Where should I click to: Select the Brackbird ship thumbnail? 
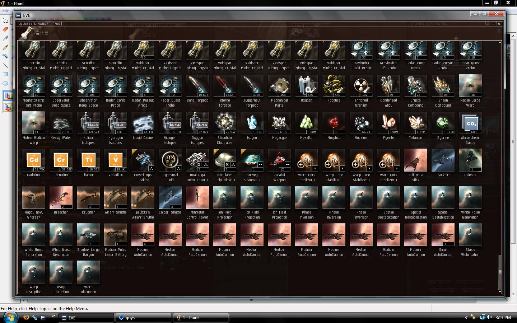tap(443, 161)
